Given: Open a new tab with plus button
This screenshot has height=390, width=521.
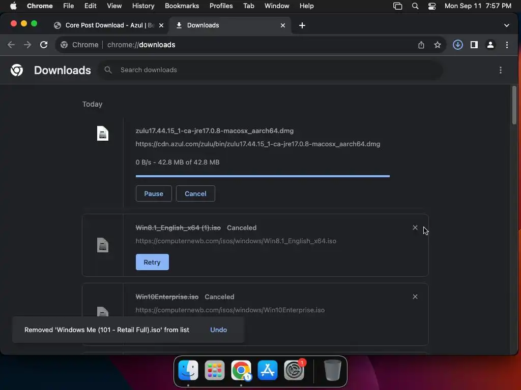Looking at the screenshot, I should click(x=302, y=25).
